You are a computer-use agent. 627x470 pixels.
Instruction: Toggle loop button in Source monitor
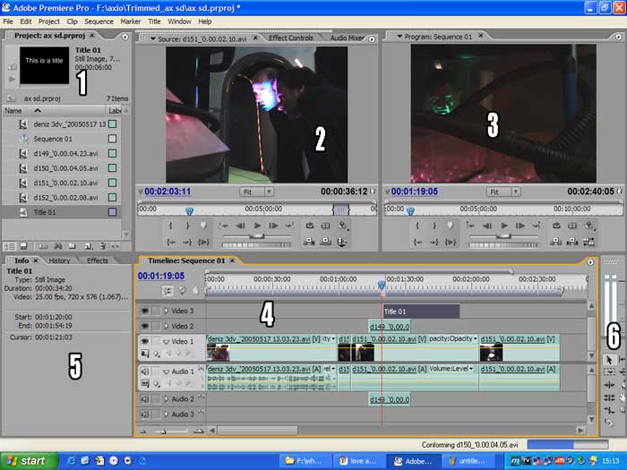(x=310, y=226)
